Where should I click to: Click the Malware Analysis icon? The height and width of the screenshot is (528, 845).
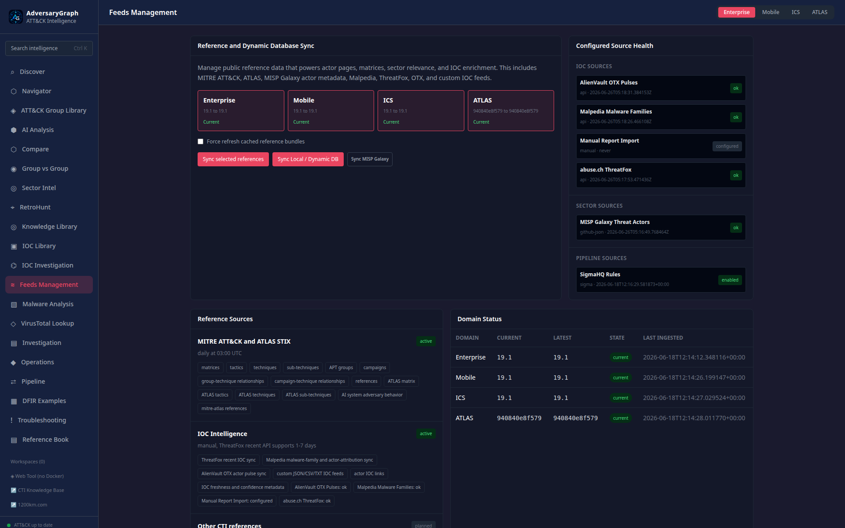(14, 304)
